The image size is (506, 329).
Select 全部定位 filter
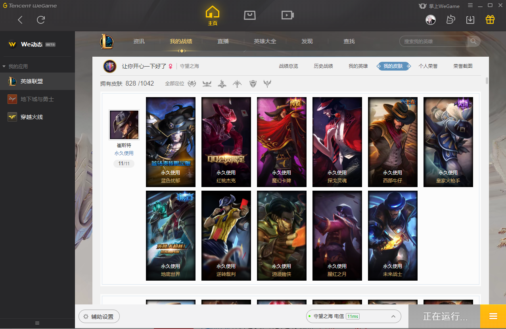pos(174,84)
